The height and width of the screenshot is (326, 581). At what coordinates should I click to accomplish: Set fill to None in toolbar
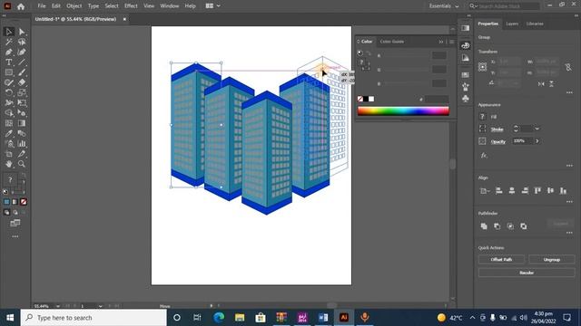[24, 202]
